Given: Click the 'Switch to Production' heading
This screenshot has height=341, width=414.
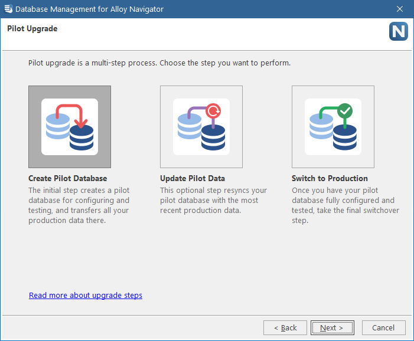Looking at the screenshot, I should (330, 178).
